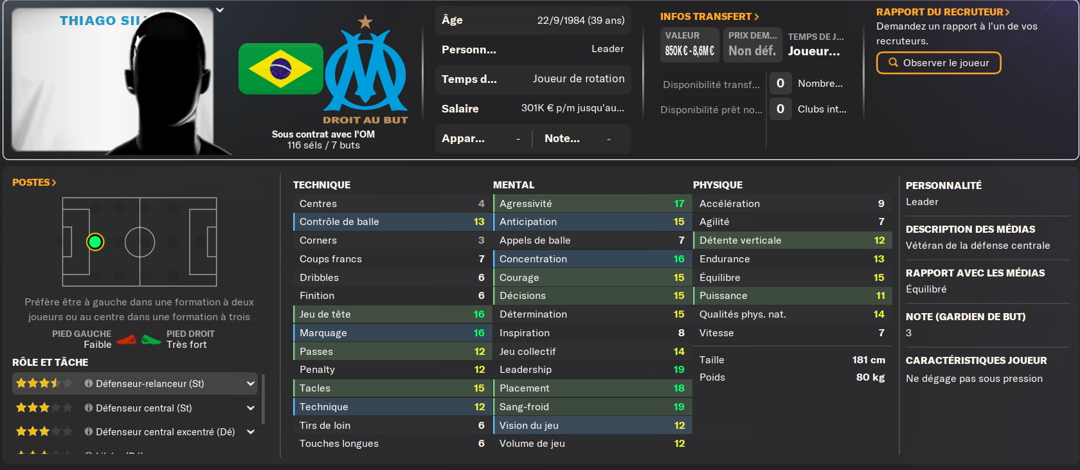The image size is (1080, 470).
Task: Click the green right foot boot icon
Action: (x=151, y=339)
